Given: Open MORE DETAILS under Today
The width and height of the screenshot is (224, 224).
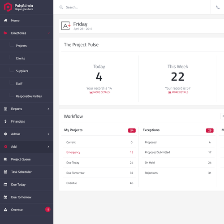Looking at the screenshot, I should 99,92.
